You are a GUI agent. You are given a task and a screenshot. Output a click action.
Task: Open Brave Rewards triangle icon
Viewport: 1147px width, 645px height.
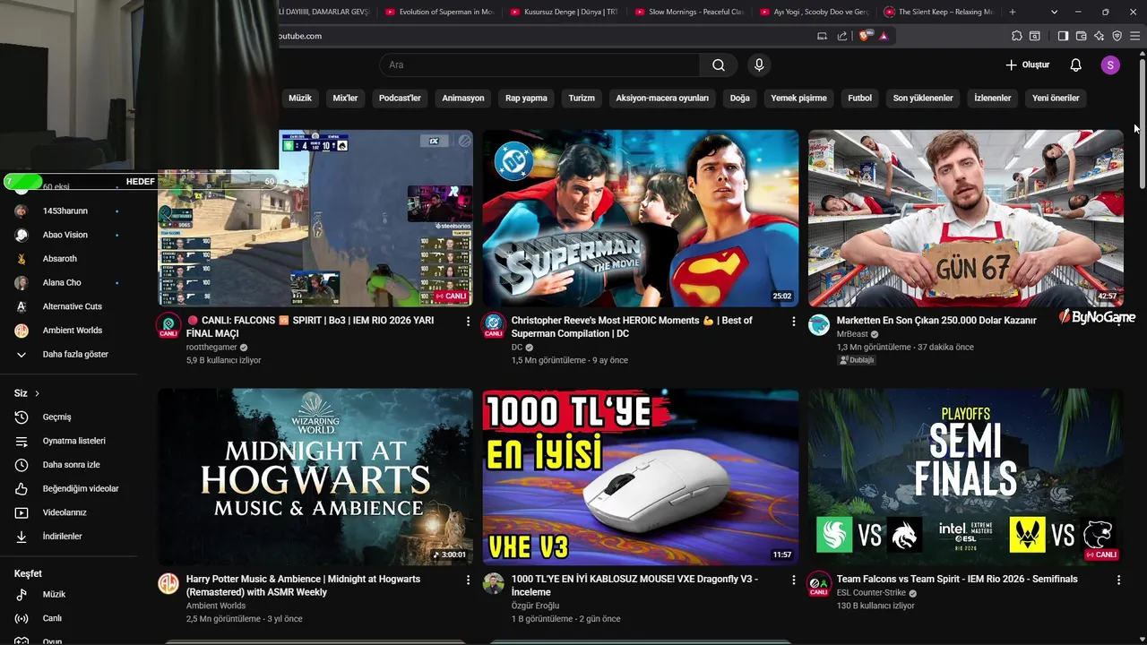click(x=884, y=36)
